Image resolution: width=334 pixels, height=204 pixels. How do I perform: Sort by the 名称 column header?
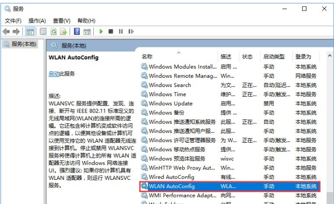(147, 57)
